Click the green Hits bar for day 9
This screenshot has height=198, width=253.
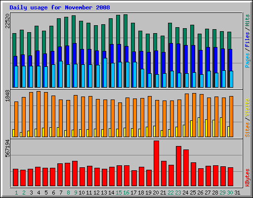[x=74, y=29]
